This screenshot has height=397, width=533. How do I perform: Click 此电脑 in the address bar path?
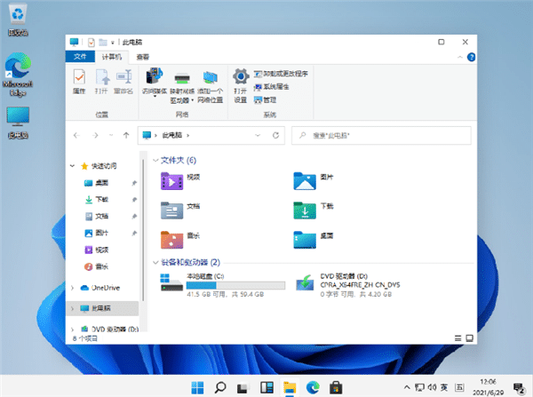click(x=172, y=135)
